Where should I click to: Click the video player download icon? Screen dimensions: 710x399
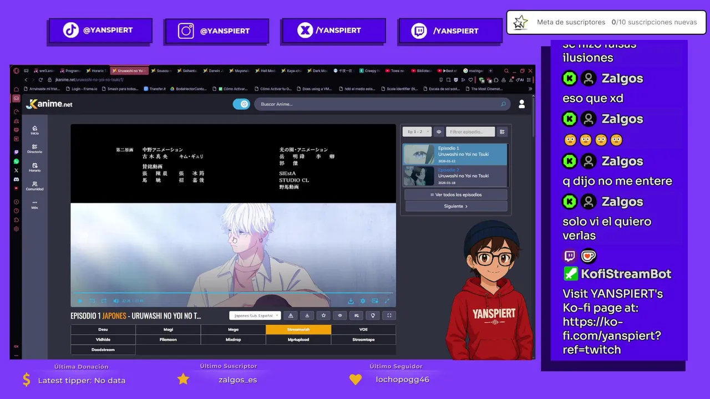351,301
